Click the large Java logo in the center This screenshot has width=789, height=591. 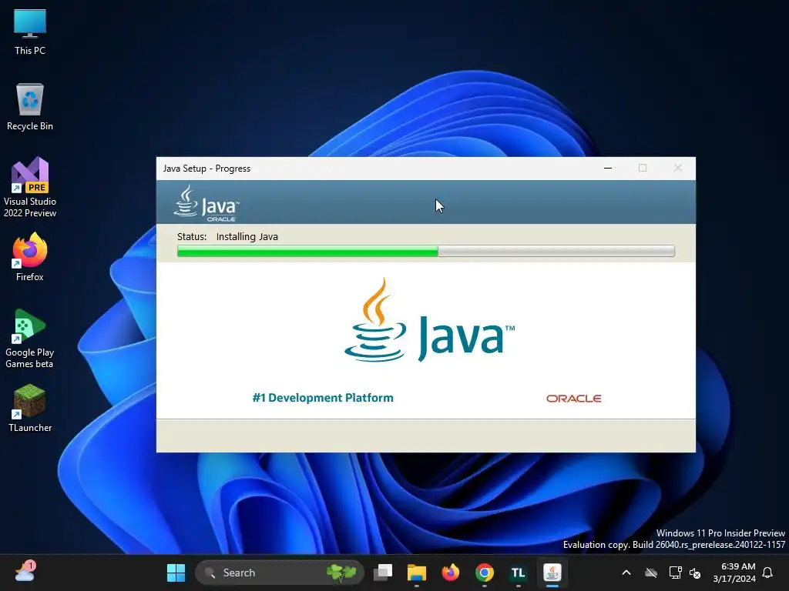(x=429, y=320)
